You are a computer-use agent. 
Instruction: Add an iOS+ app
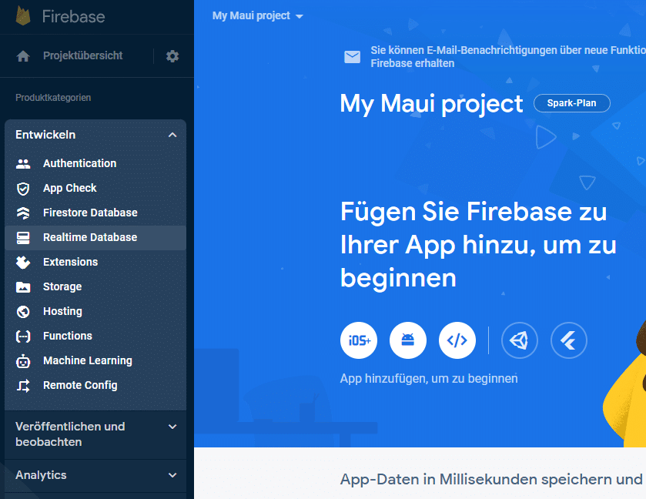[x=359, y=340]
